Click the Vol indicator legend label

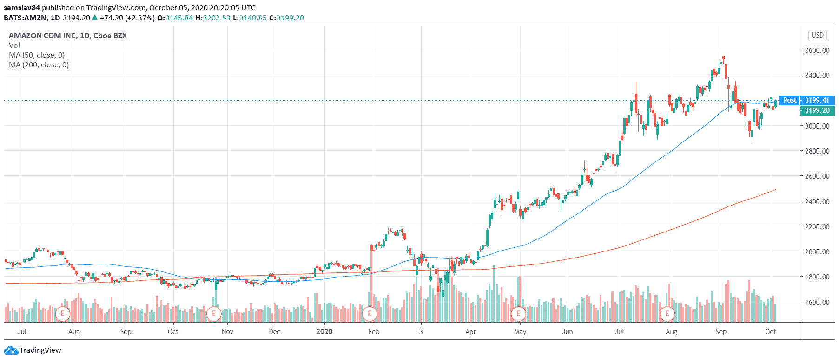point(14,45)
